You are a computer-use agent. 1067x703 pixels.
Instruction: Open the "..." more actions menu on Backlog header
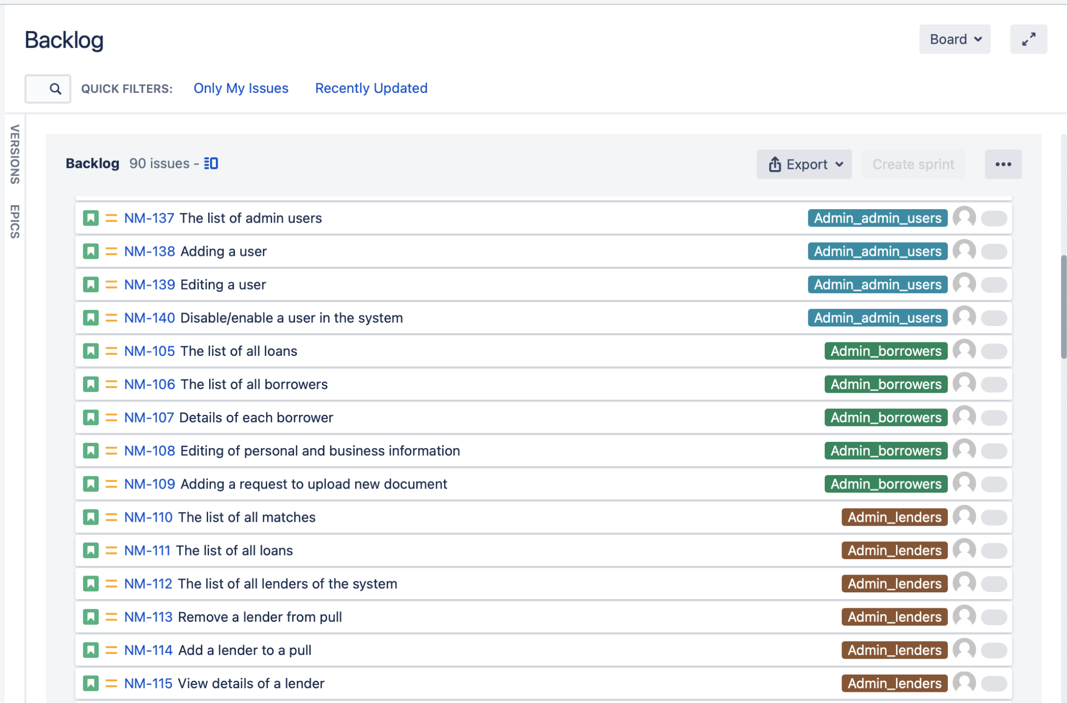point(1003,164)
